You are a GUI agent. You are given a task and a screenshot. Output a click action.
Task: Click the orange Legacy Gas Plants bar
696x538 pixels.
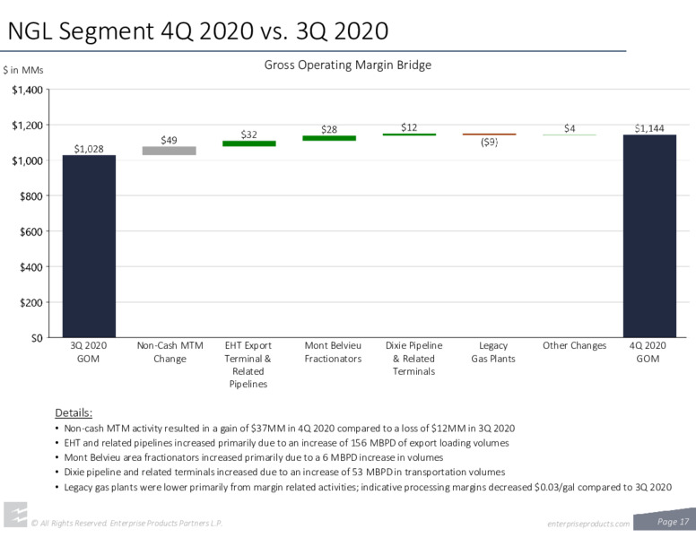tap(489, 134)
